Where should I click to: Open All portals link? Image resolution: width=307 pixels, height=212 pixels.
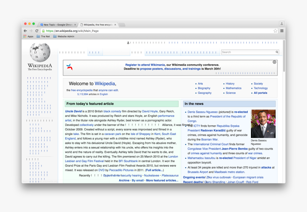click(260, 93)
